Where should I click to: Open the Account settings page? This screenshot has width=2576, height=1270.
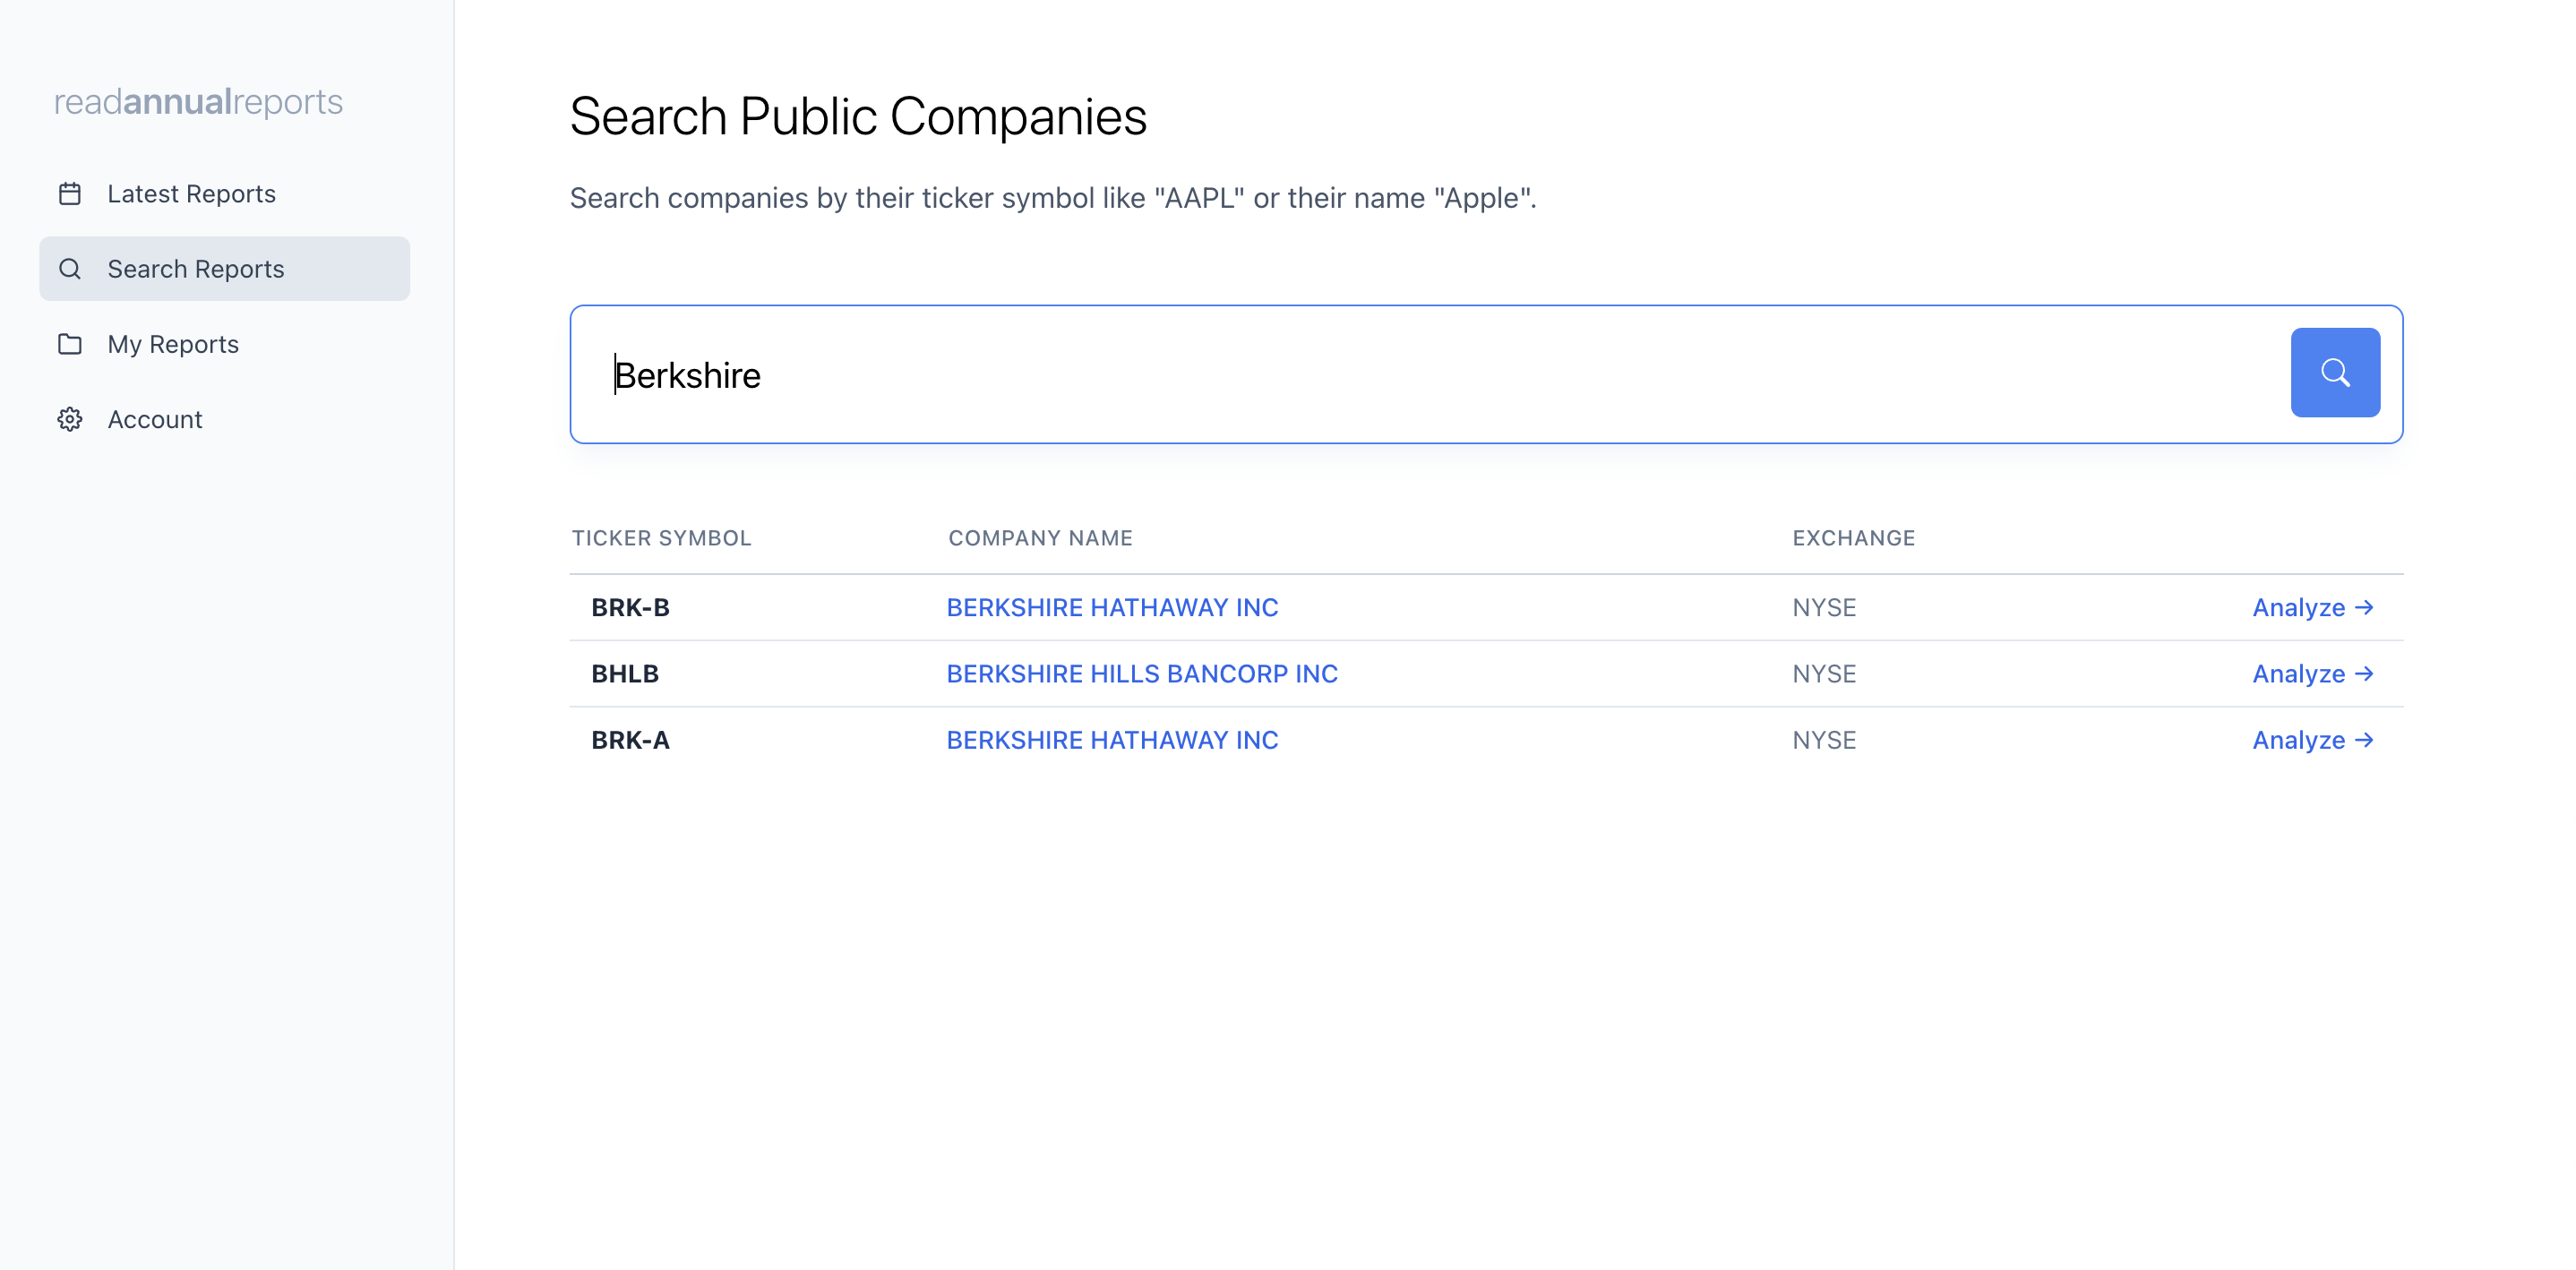(x=155, y=419)
